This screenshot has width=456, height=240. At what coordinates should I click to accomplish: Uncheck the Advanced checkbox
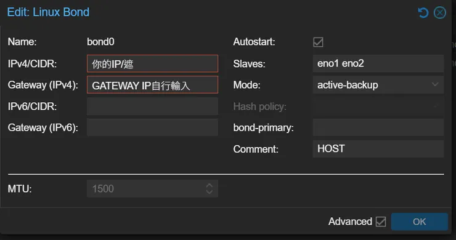click(x=381, y=222)
